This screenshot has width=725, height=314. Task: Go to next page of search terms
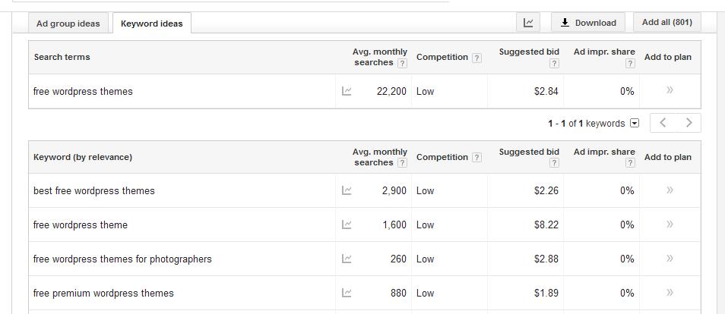click(x=689, y=123)
